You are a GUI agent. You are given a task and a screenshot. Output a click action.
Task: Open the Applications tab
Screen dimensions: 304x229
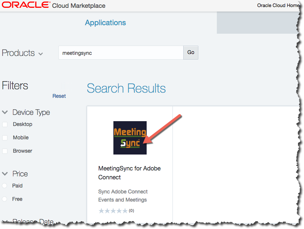point(106,23)
